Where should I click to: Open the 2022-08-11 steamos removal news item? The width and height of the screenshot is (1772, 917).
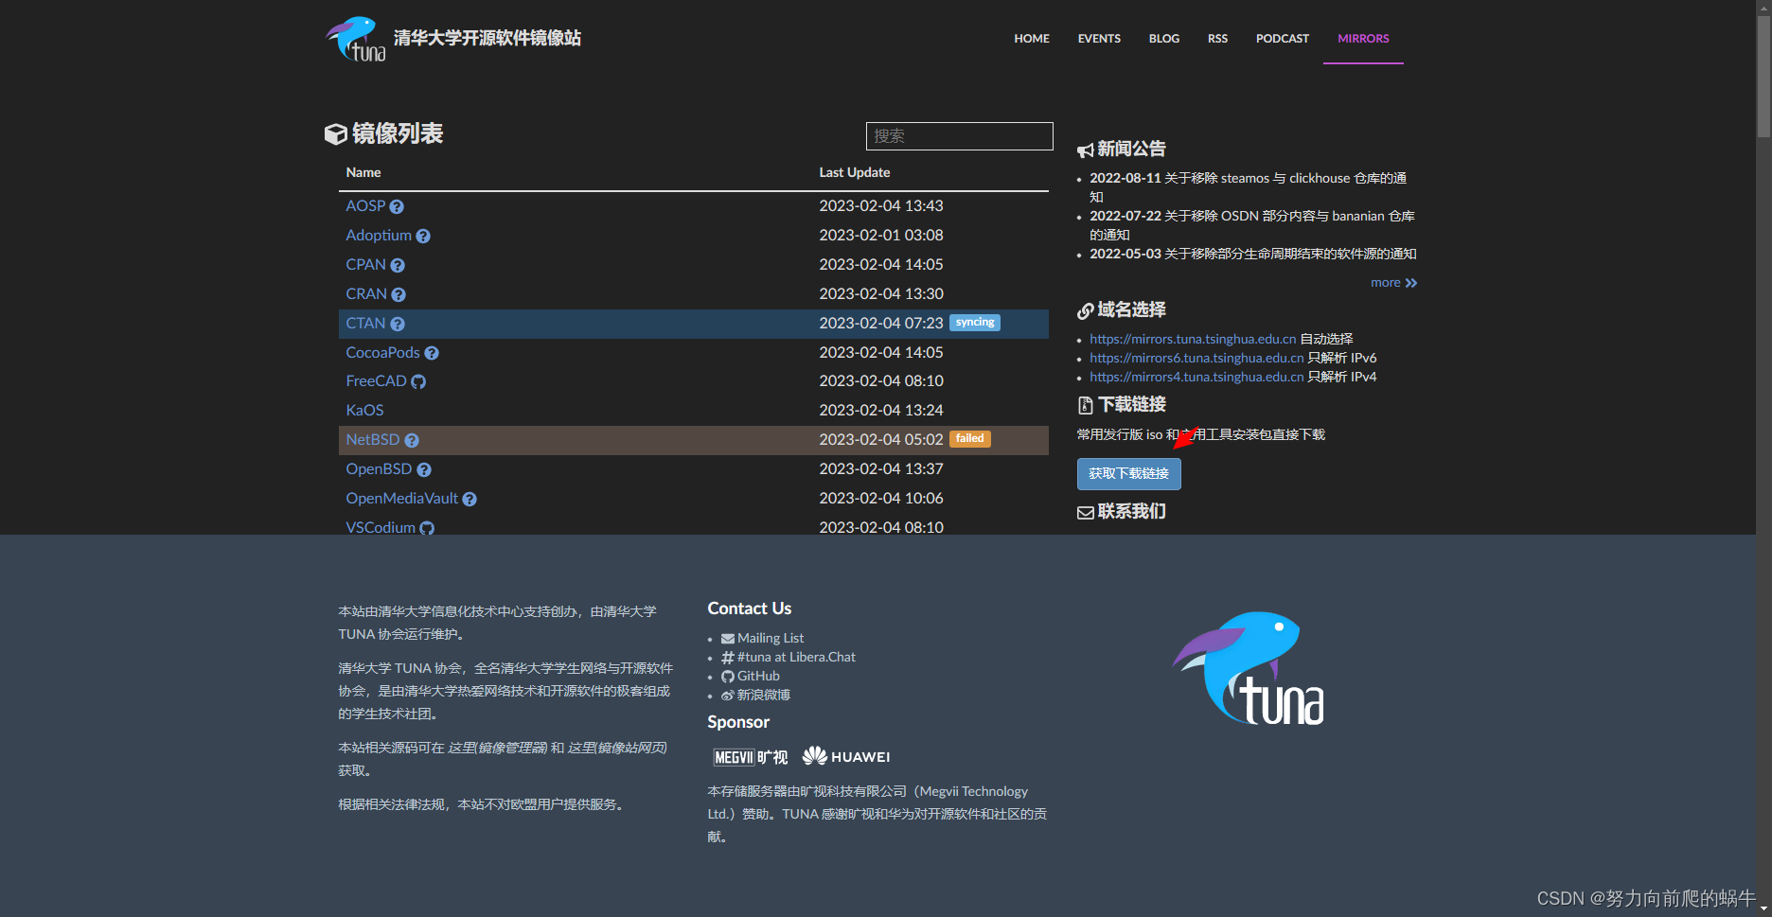click(x=1248, y=187)
